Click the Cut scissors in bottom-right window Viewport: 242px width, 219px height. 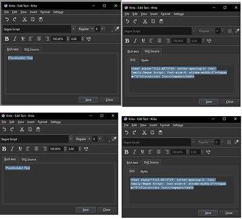coord(144,132)
